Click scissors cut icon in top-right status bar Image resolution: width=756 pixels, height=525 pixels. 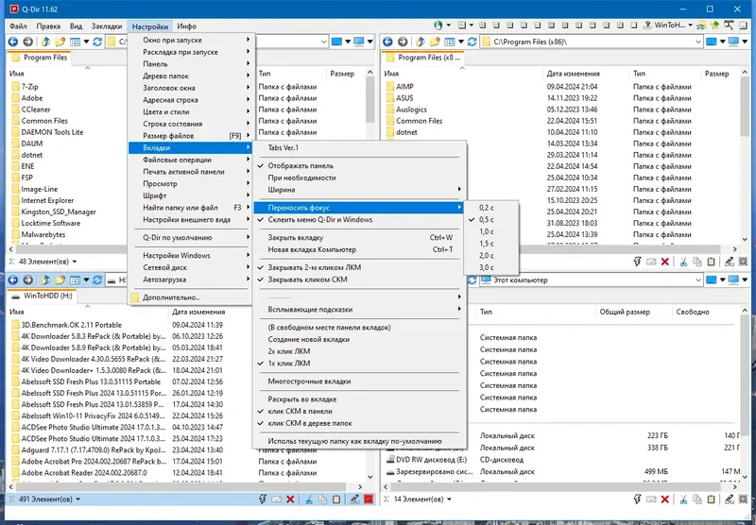(683, 262)
